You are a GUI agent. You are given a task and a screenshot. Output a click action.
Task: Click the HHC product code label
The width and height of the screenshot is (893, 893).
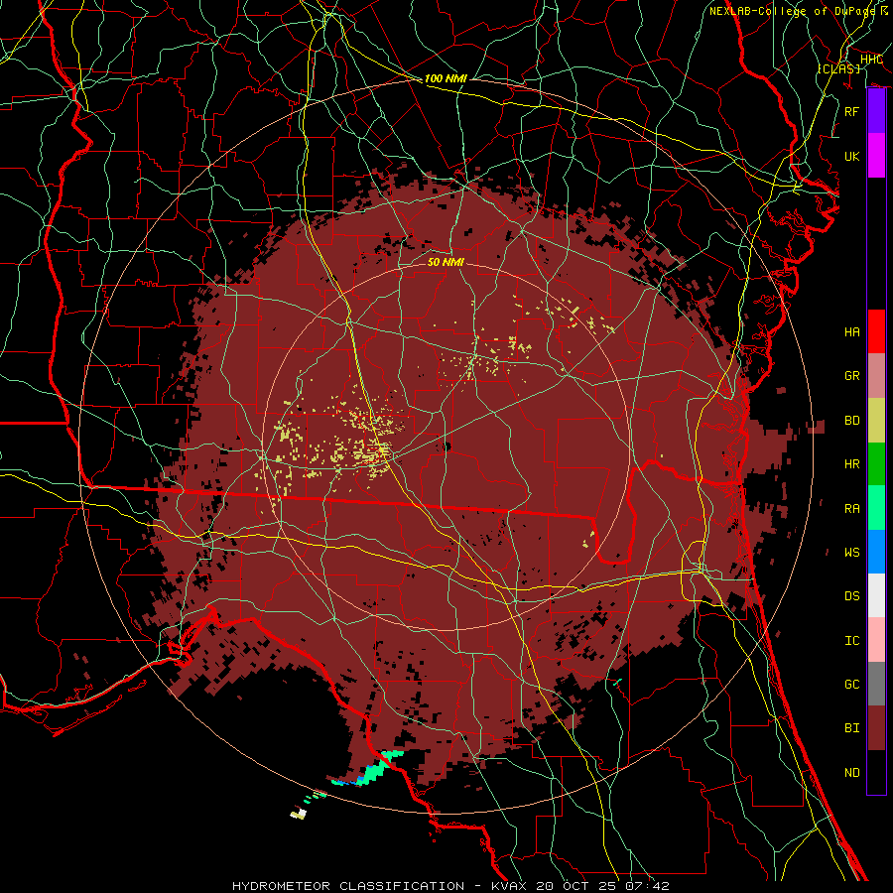tap(871, 60)
